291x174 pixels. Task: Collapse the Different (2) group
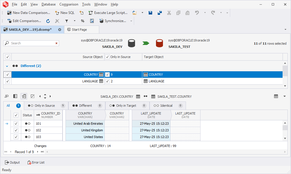click(7, 66)
